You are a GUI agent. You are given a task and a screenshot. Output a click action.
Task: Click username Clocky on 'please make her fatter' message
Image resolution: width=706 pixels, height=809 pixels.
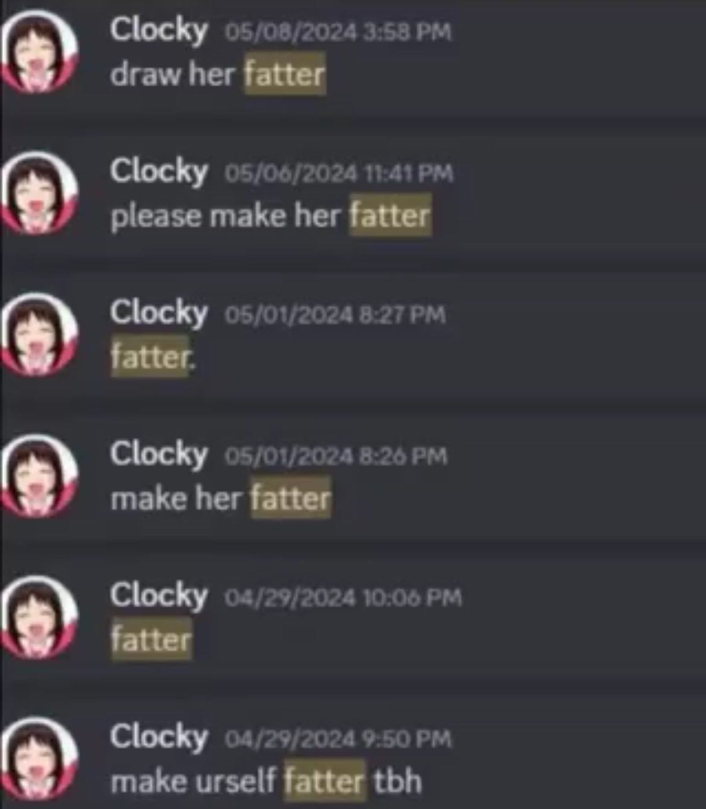(159, 171)
